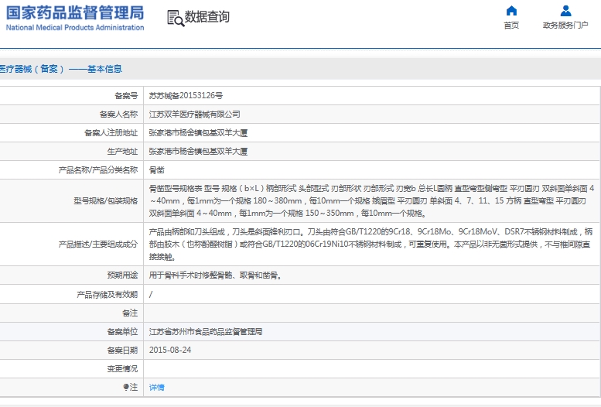Select company name 江苏双羊医疗器械有限公司
The height and width of the screenshot is (407, 601).
point(194,115)
